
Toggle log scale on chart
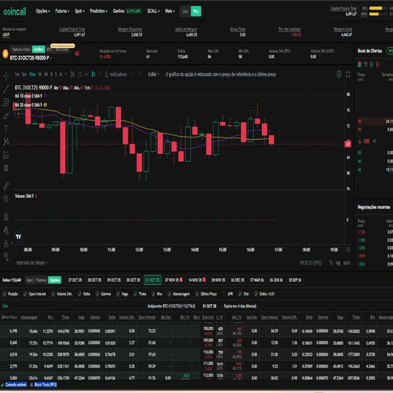[x=338, y=263]
